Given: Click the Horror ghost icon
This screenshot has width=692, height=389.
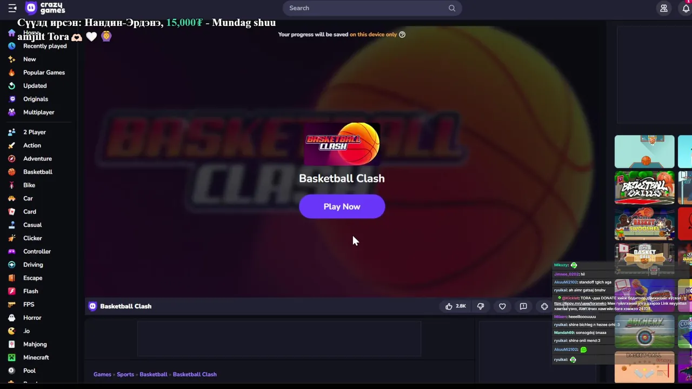Looking at the screenshot, I should pos(11,318).
